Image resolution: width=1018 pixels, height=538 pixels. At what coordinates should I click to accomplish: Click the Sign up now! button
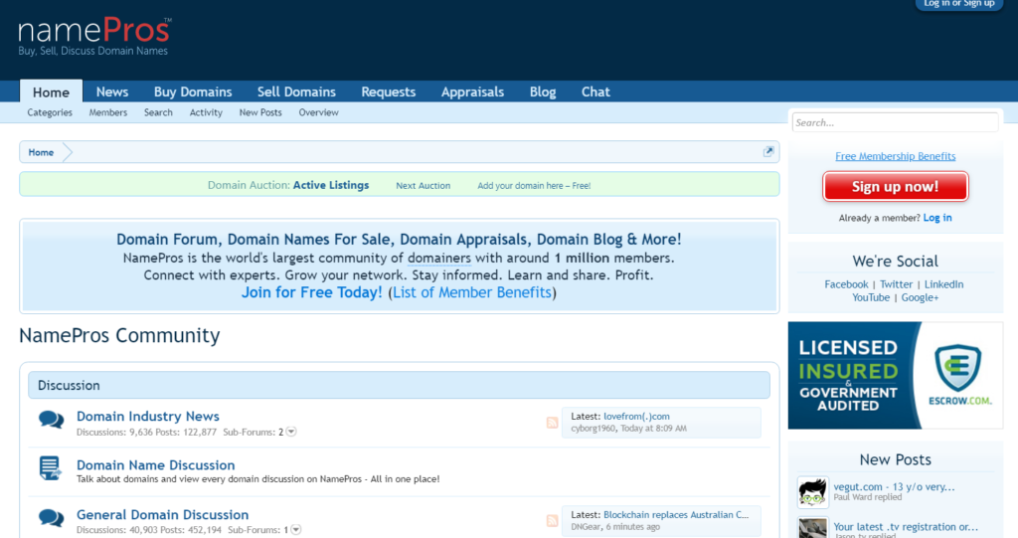click(x=896, y=187)
